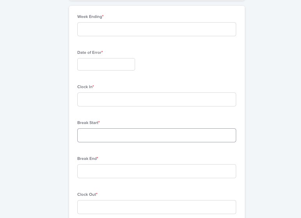The height and width of the screenshot is (218, 301).
Task: Click the required asterisk after Clock Out
Action: pyautogui.click(x=97, y=194)
